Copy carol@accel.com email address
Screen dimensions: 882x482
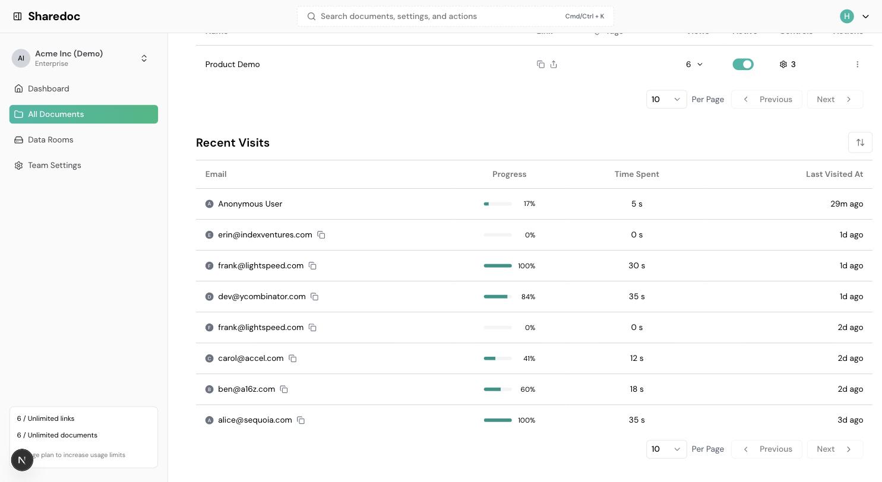tap(293, 359)
